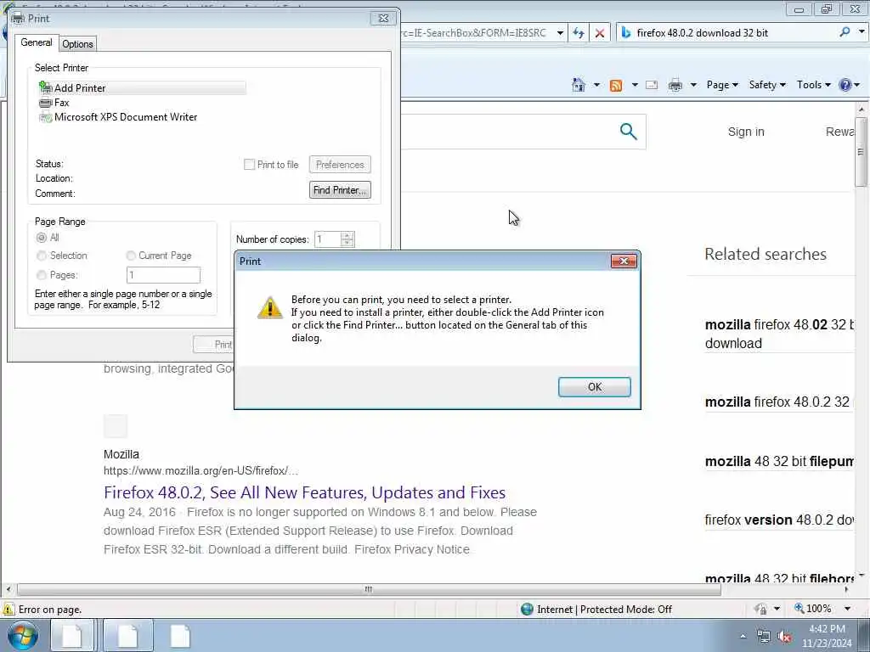Click the horizontal scrollbar thumb
870x652 pixels.
pos(369,589)
